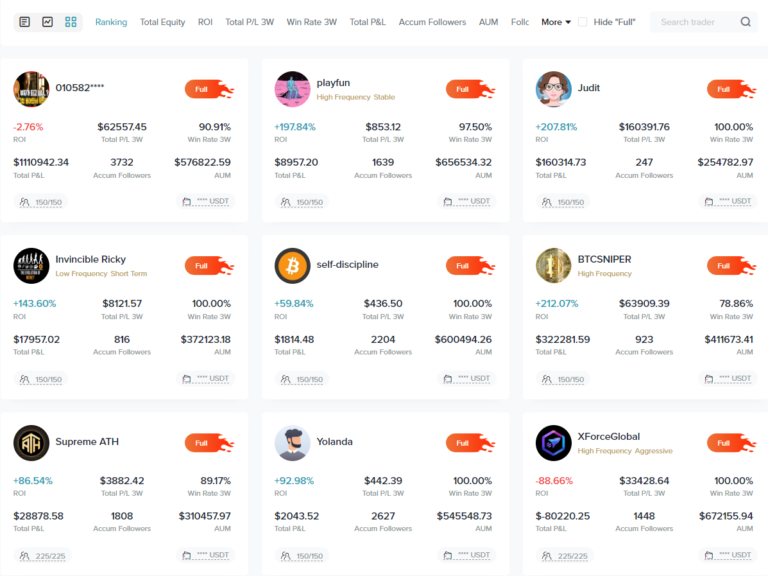This screenshot has width=768, height=576.
Task: Click the USDT icon on Supreme ATH's card
Action: (x=188, y=554)
